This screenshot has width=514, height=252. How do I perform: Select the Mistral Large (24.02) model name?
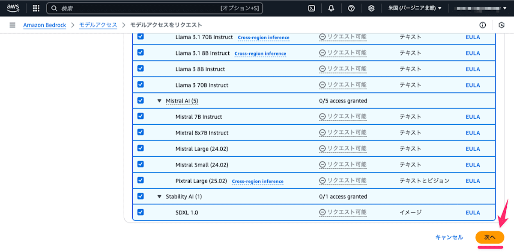(x=201, y=149)
